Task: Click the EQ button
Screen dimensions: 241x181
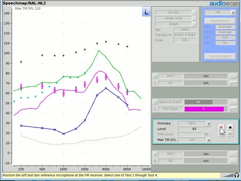Action: [x=230, y=134]
